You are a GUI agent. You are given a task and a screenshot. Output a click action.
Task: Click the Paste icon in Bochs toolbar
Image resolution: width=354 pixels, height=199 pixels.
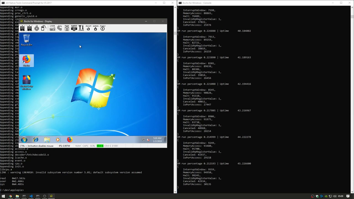[x=67, y=28]
